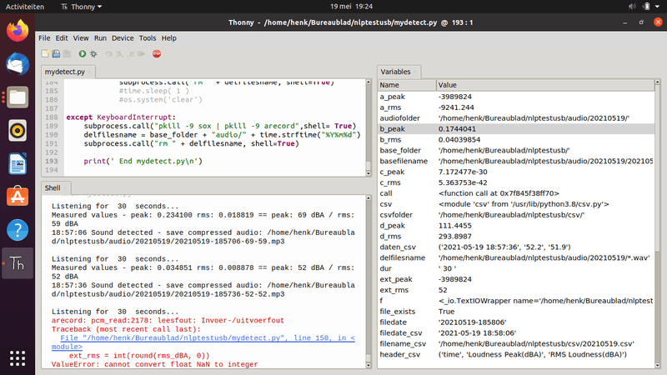Launch Rhythmbox from the dock
Viewport: 667px width, 375px height.
[x=18, y=130]
